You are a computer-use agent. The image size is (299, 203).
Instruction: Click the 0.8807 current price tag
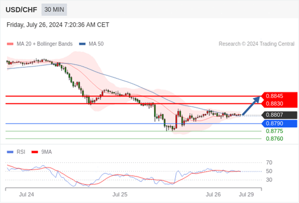[x=280, y=115]
